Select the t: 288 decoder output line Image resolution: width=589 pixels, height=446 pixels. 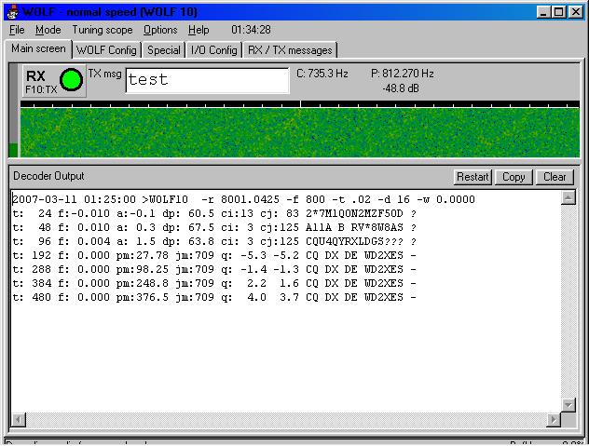tap(214, 269)
